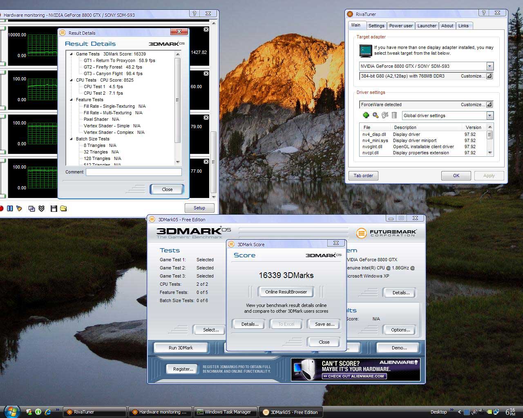Switch to the Settings tab in RivaTuner
The width and height of the screenshot is (523, 418).
(x=376, y=26)
